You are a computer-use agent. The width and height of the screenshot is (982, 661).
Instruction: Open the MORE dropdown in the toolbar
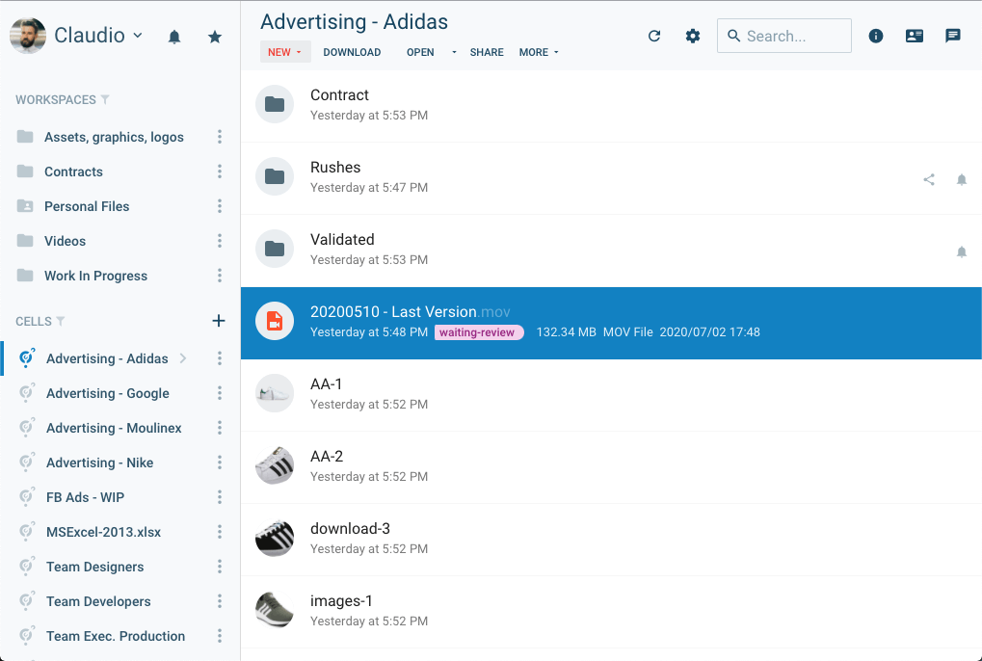(538, 52)
